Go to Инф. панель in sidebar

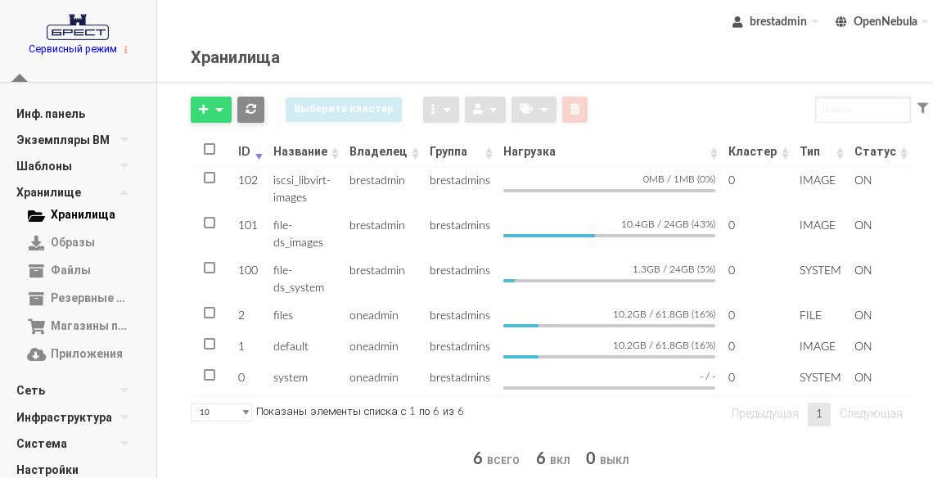coord(51,114)
